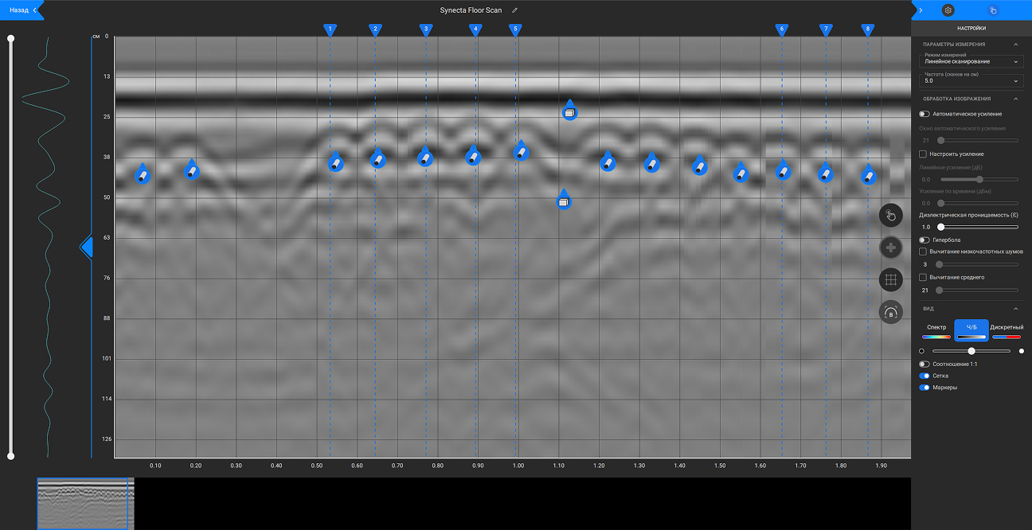
Task: Click the round button labeled B
Action: pos(890,312)
